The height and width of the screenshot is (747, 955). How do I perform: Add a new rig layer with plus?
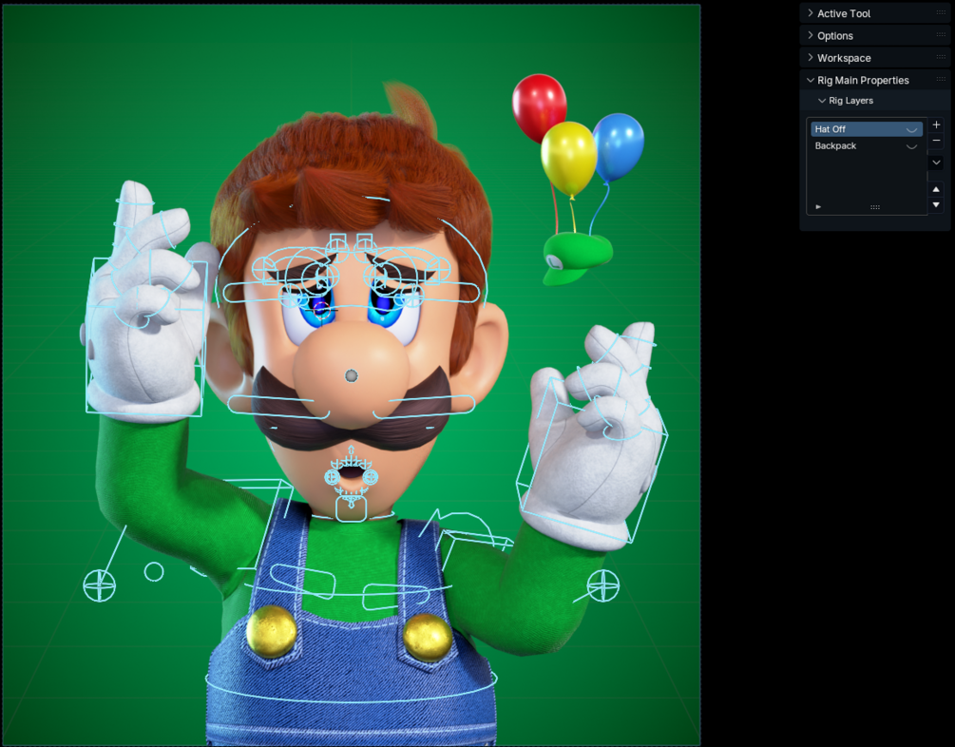coord(936,124)
